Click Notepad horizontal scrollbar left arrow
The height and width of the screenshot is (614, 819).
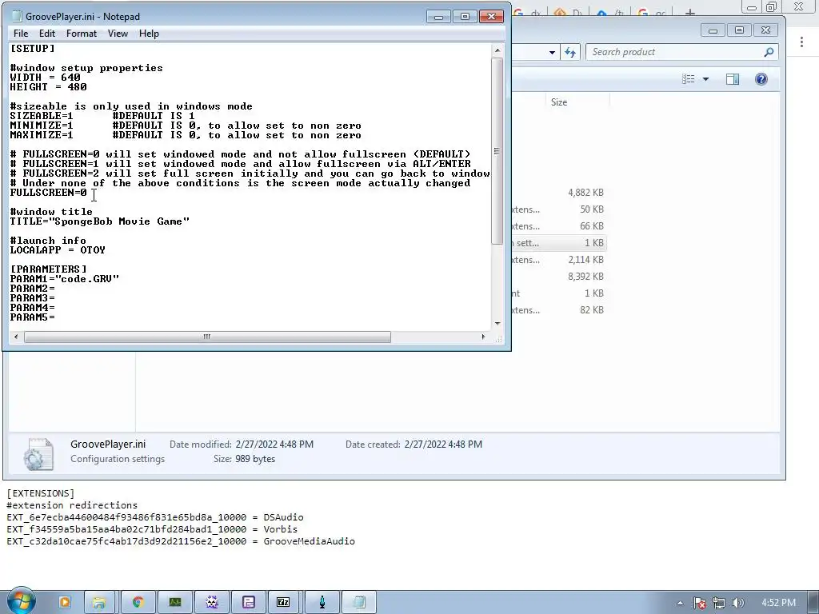tap(16, 337)
